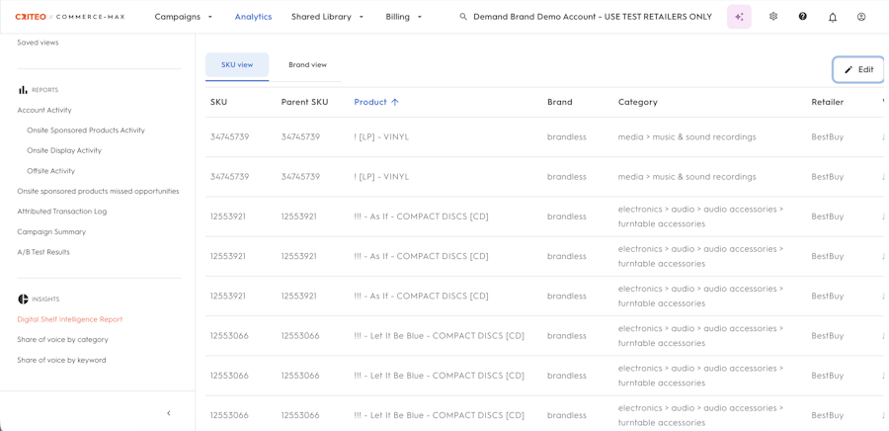This screenshot has width=889, height=431.
Task: Sort by the SKU column header
Action: [x=219, y=102]
